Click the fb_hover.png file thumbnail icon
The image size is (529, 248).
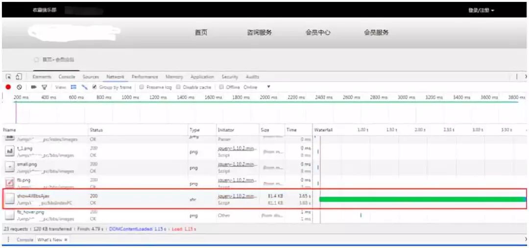click(9, 215)
